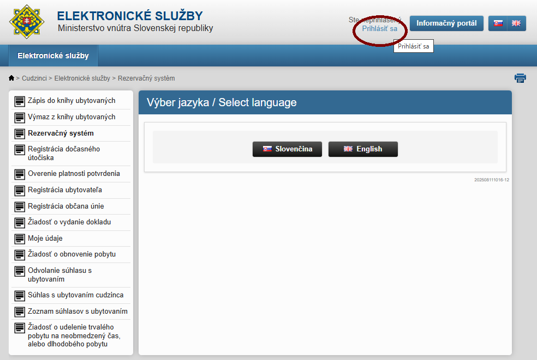The width and height of the screenshot is (537, 360).
Task: Go to Cudzinci breadcrumb link
Action: coord(34,78)
